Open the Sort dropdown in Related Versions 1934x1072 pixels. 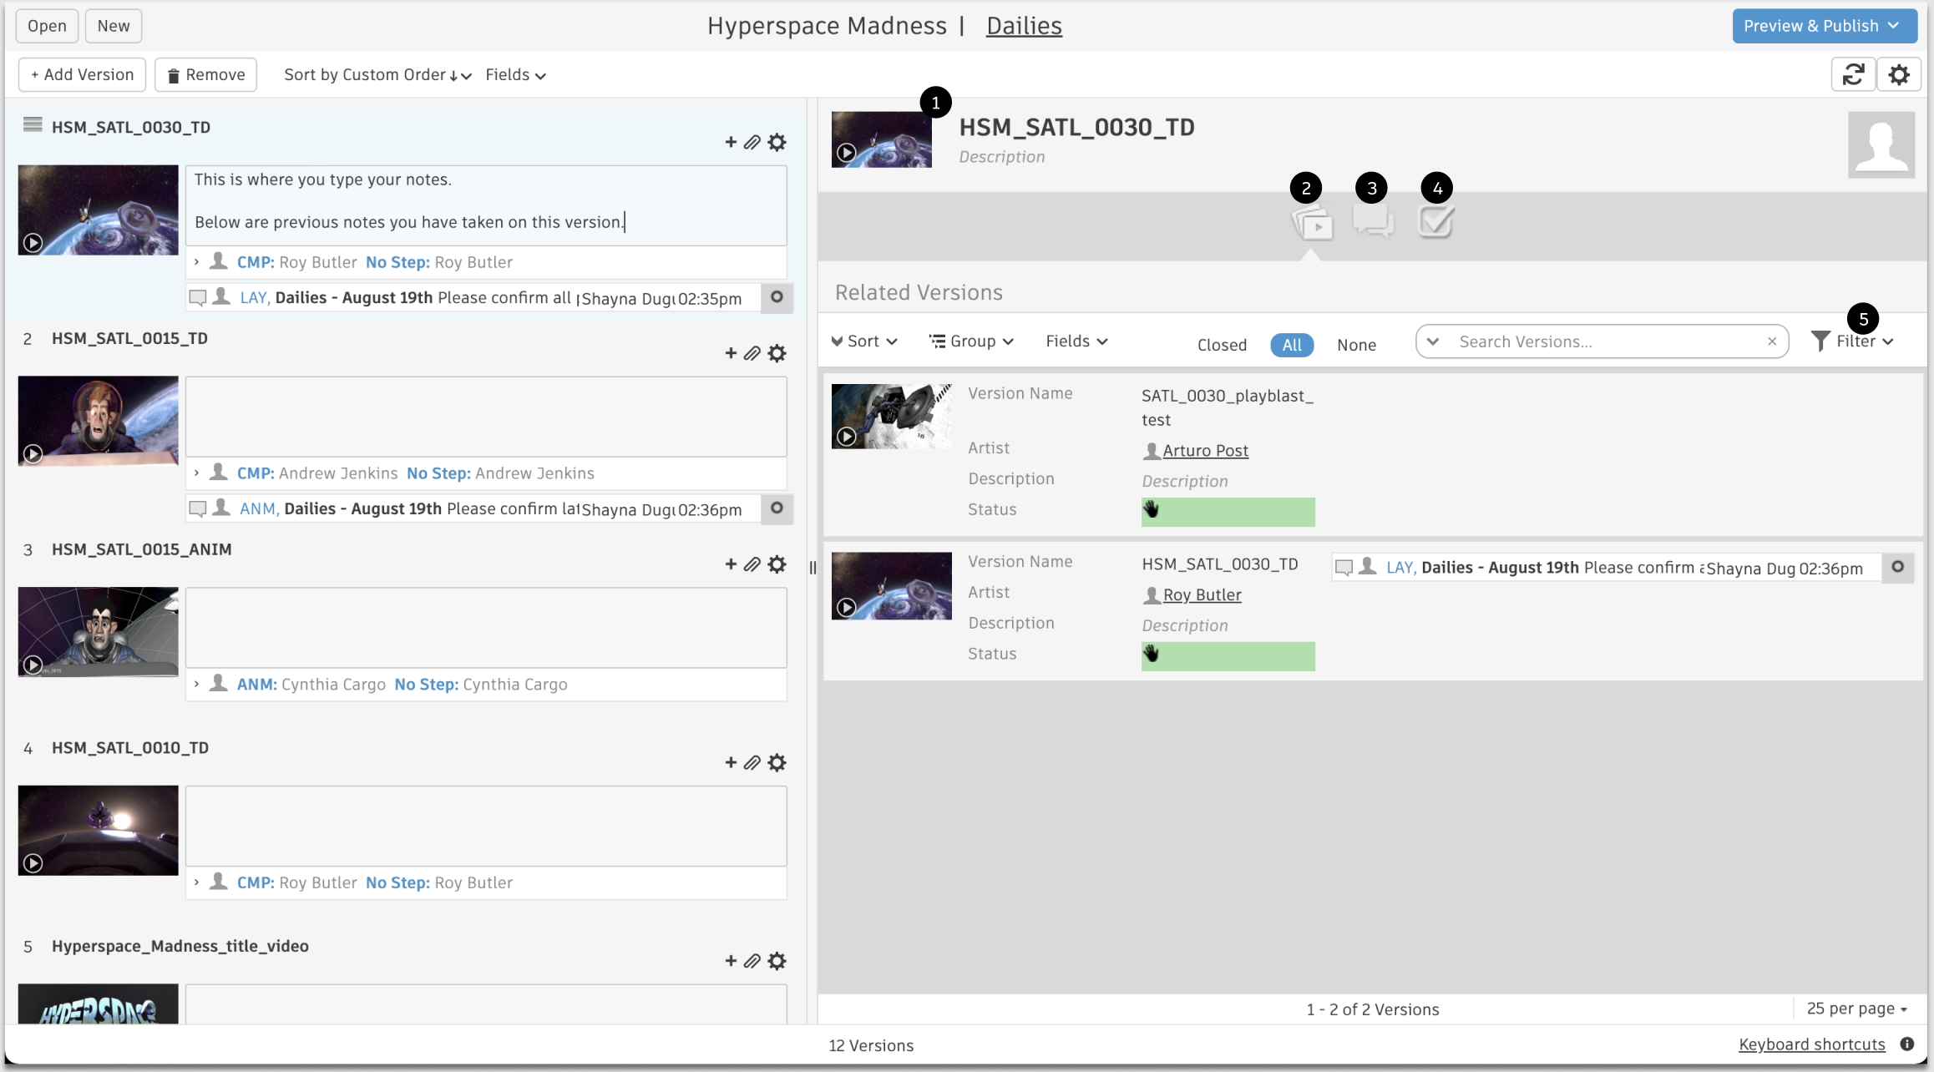(x=864, y=341)
